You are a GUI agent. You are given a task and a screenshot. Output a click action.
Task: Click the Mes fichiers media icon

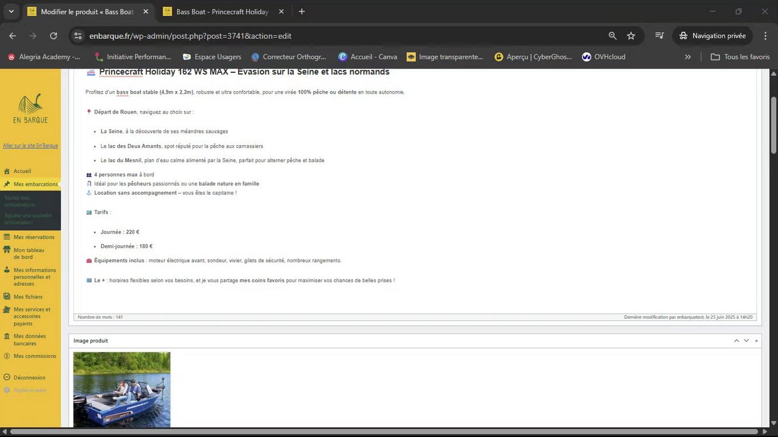point(7,297)
